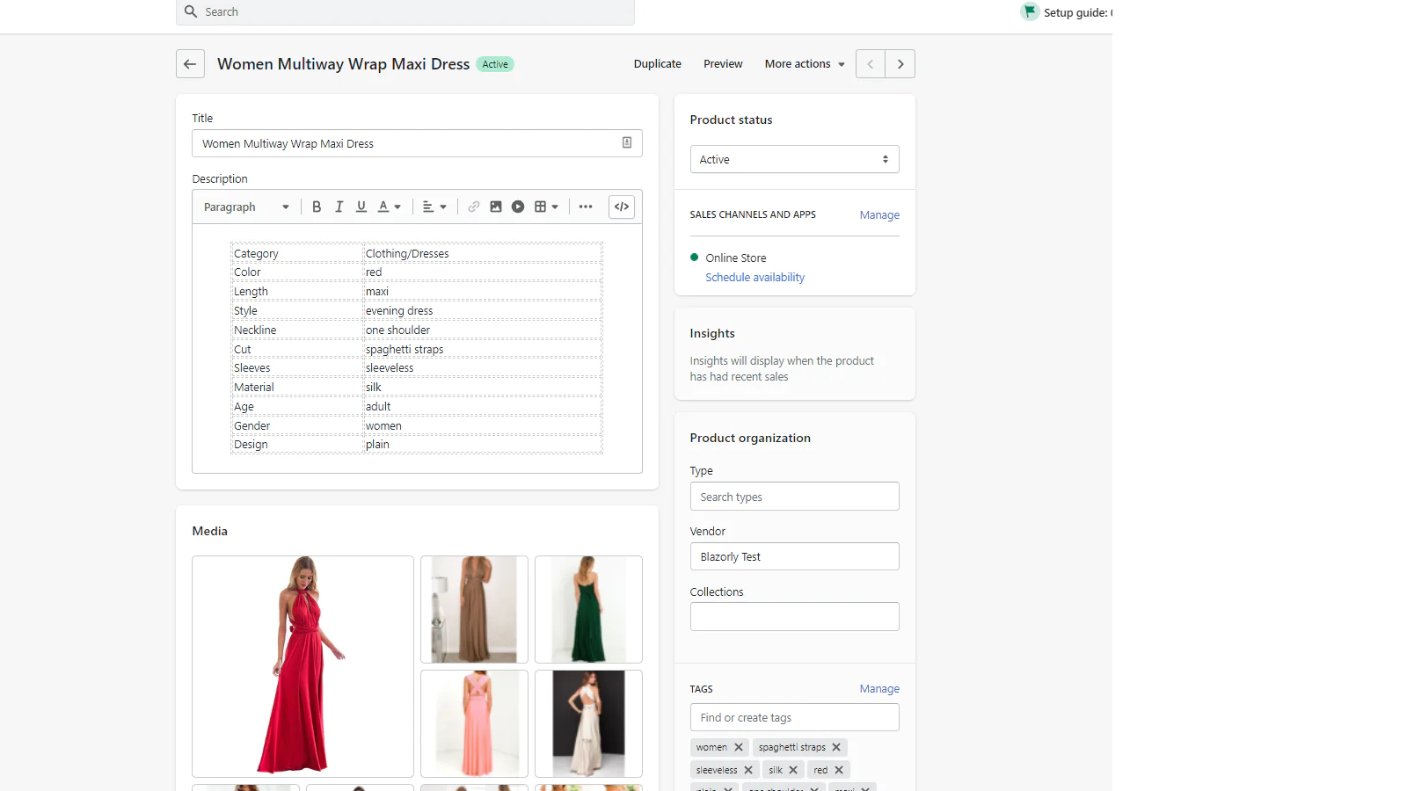This screenshot has height=791, width=1407.
Task: Click Schedule availability link
Action: coord(755,277)
